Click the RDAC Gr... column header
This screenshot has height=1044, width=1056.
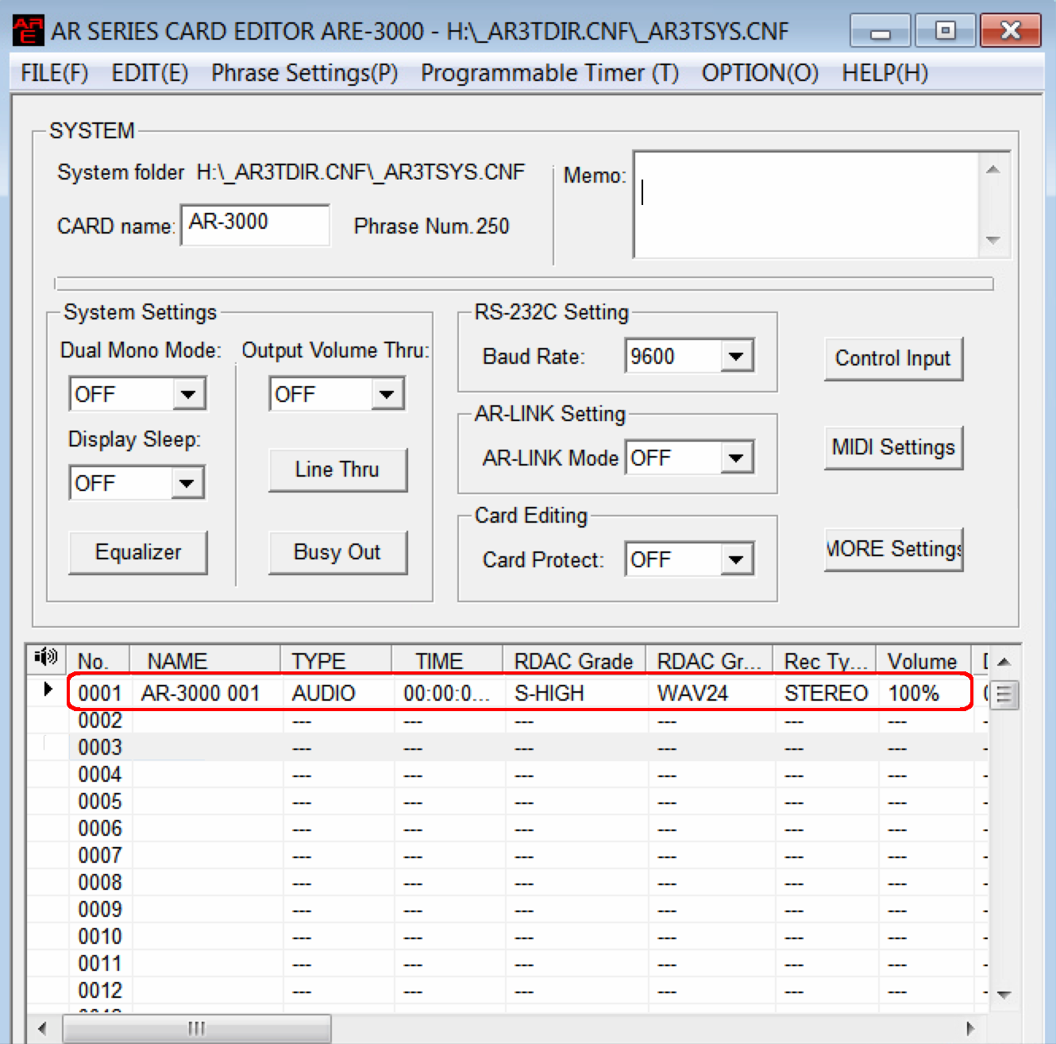pyautogui.click(x=709, y=661)
